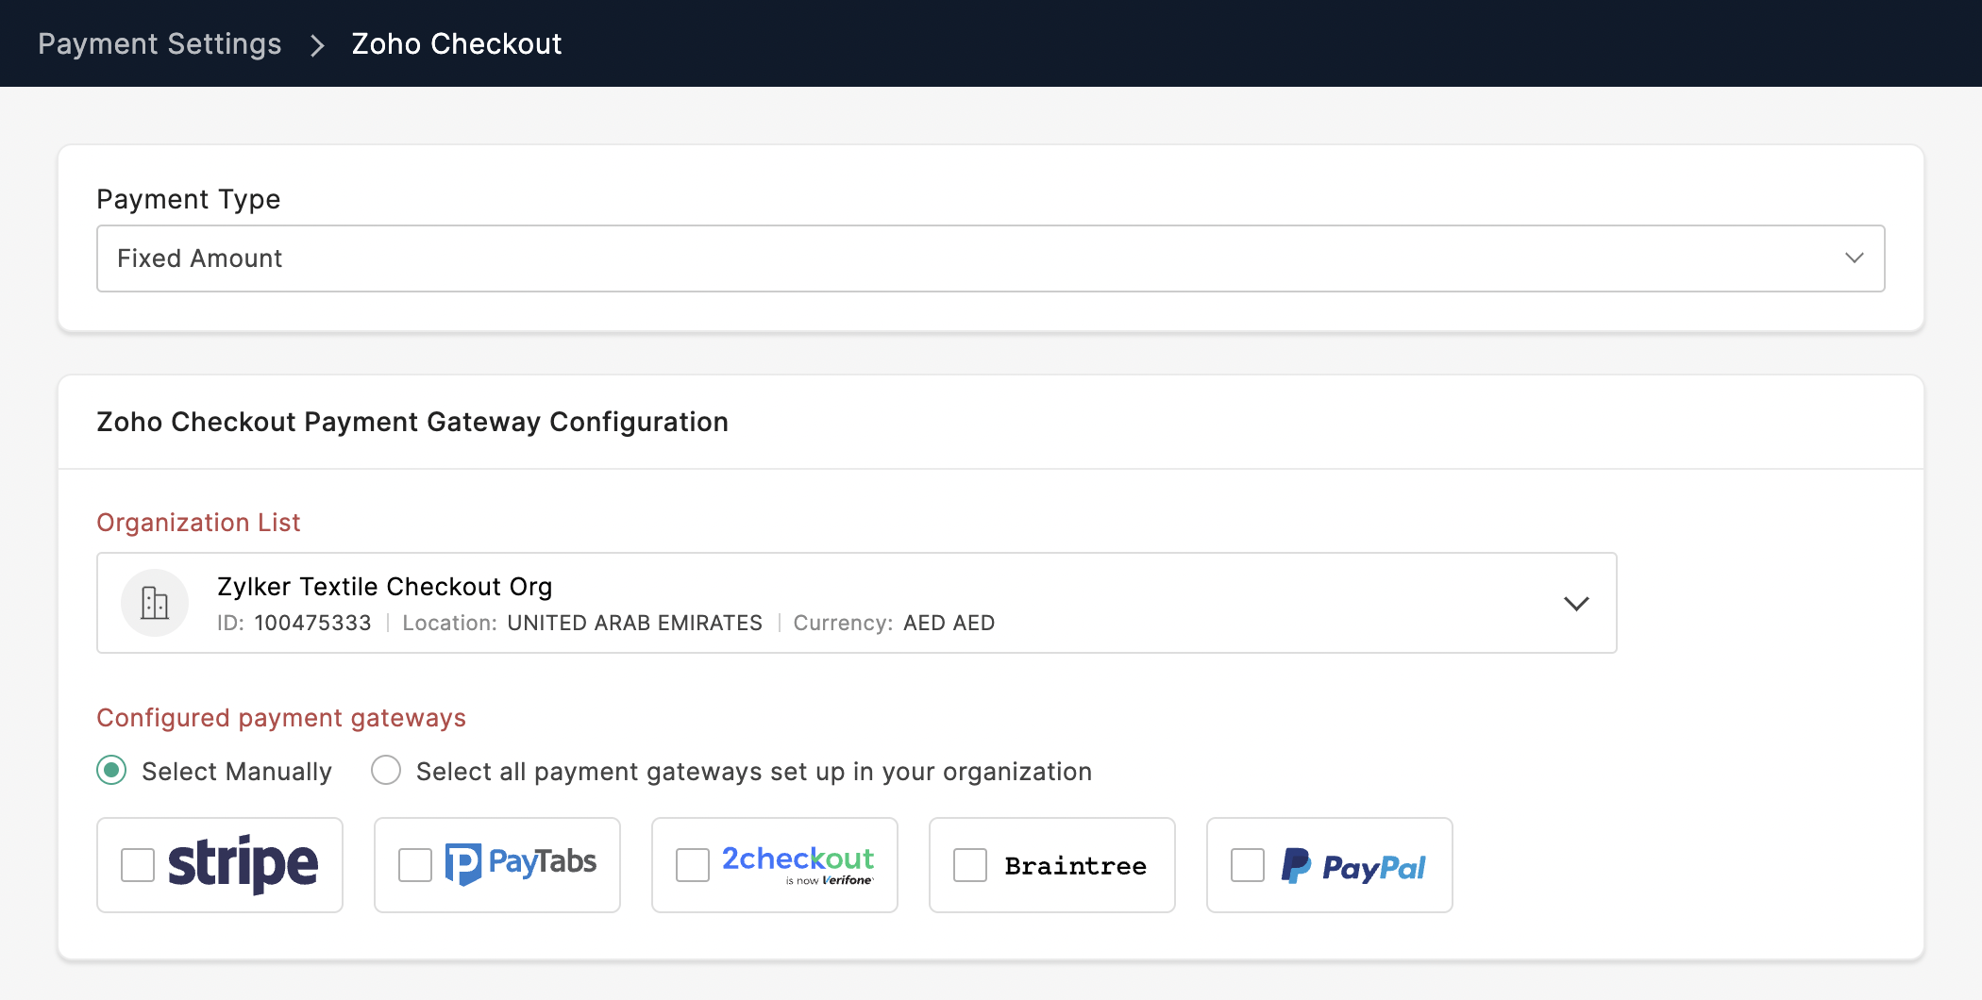Tick the PayTabs gateway checkbox
The height and width of the screenshot is (1000, 1982).
click(x=415, y=865)
